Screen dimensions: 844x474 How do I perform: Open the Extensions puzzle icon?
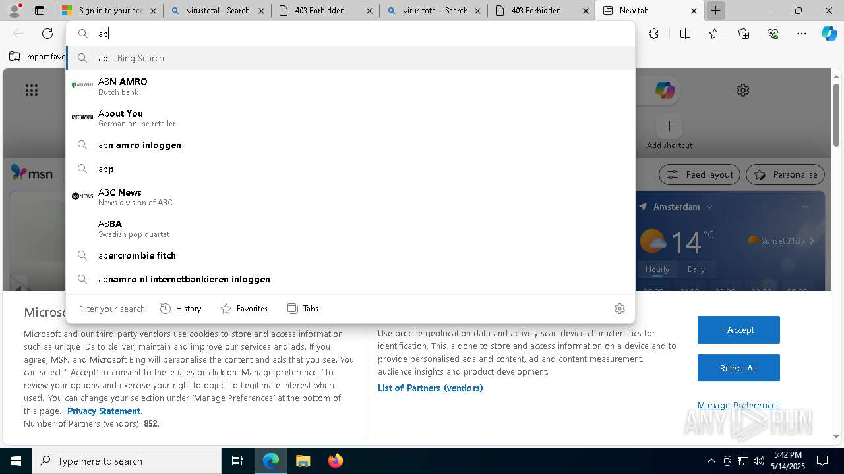[653, 34]
